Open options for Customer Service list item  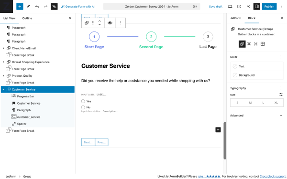tap(71, 90)
